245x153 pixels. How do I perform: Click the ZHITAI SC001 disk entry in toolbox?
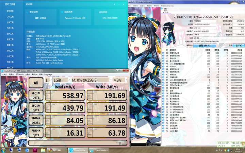[58, 52]
